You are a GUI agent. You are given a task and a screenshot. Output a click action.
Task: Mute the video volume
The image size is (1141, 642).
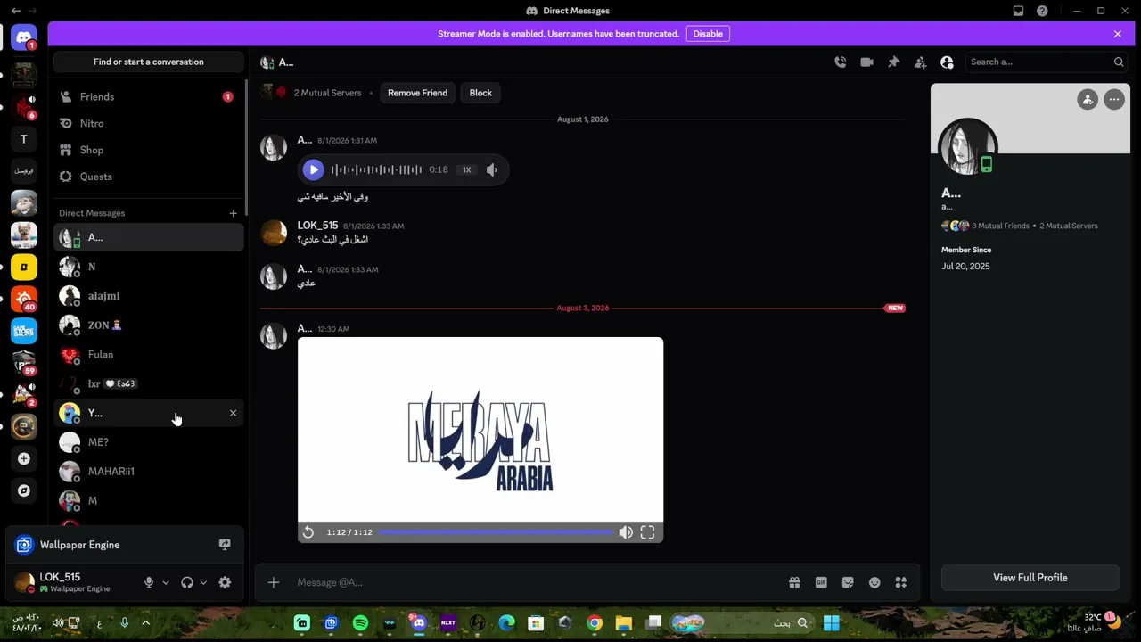tap(626, 532)
